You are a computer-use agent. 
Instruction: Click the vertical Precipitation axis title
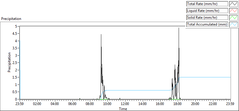point(10,62)
